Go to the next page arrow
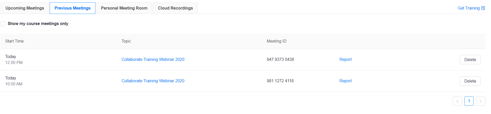491x114 pixels. (x=481, y=101)
